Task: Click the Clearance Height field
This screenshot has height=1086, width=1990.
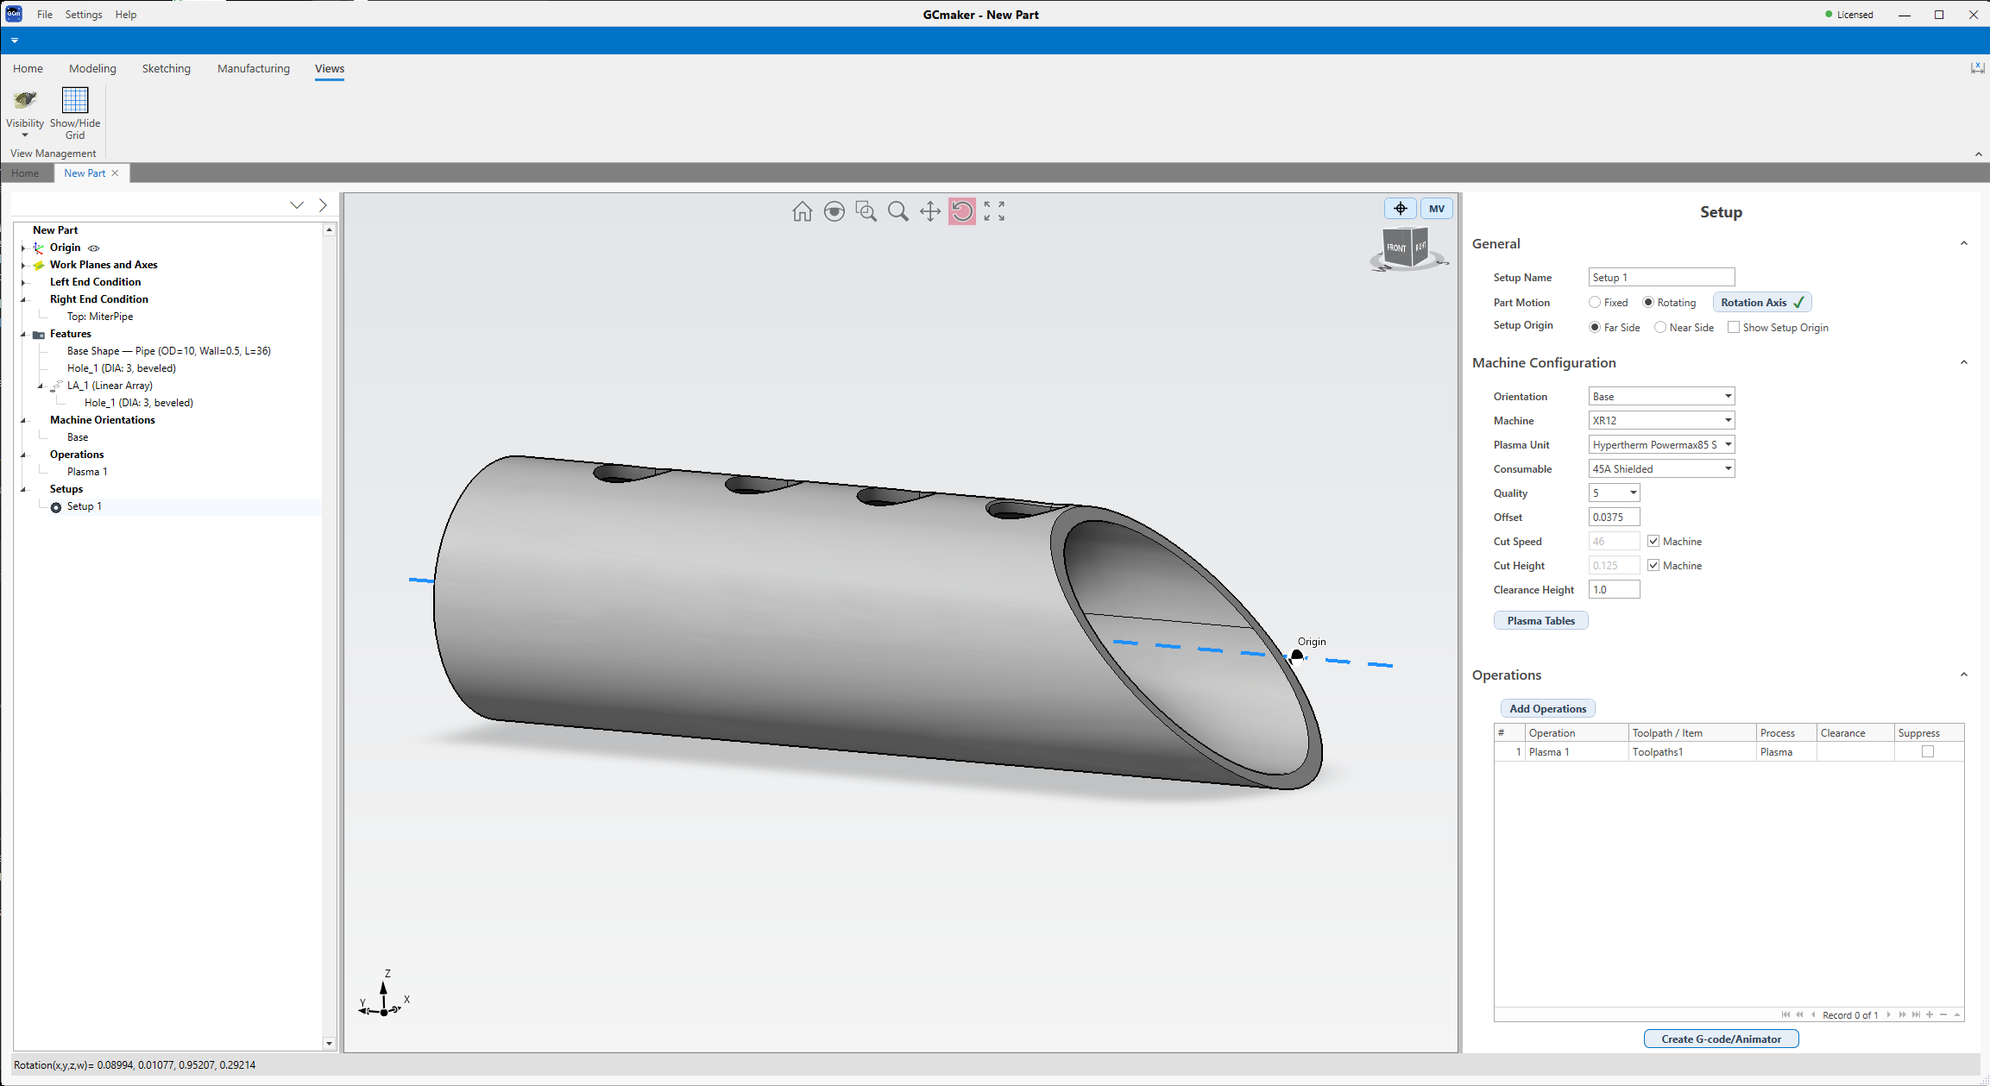Action: (x=1614, y=590)
